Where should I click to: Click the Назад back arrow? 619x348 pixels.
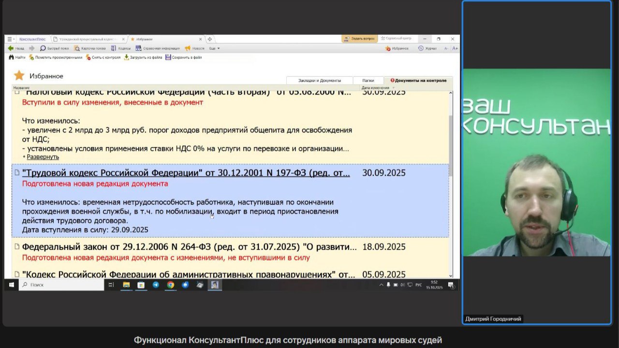pyautogui.click(x=11, y=48)
